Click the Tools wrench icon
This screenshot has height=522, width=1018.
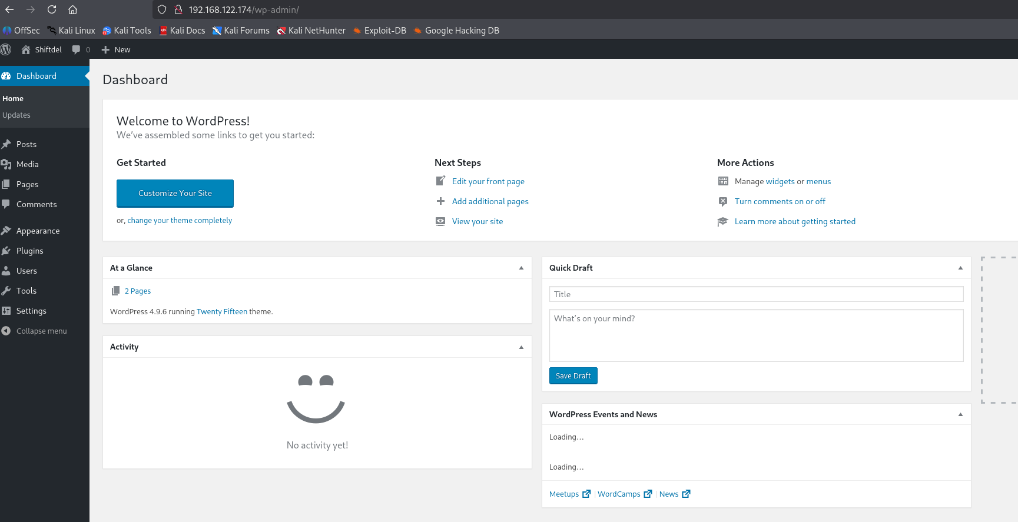[x=6, y=291]
